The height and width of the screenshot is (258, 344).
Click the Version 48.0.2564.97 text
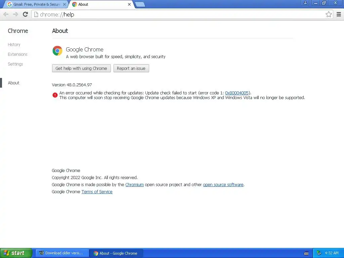(x=72, y=85)
